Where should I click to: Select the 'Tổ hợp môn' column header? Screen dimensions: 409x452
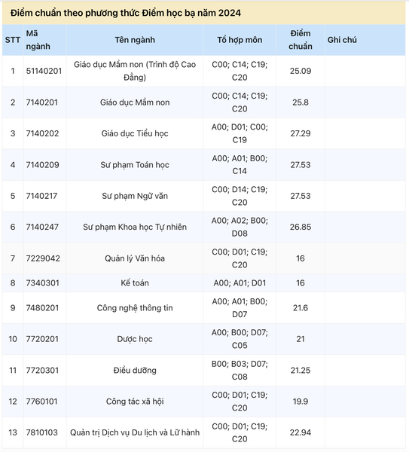point(240,40)
